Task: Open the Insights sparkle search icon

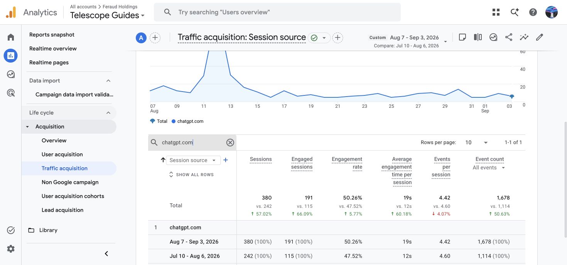Action: (x=515, y=12)
